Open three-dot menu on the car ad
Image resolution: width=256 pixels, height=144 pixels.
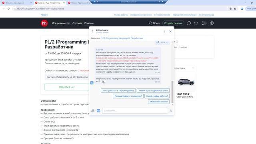(194, 68)
